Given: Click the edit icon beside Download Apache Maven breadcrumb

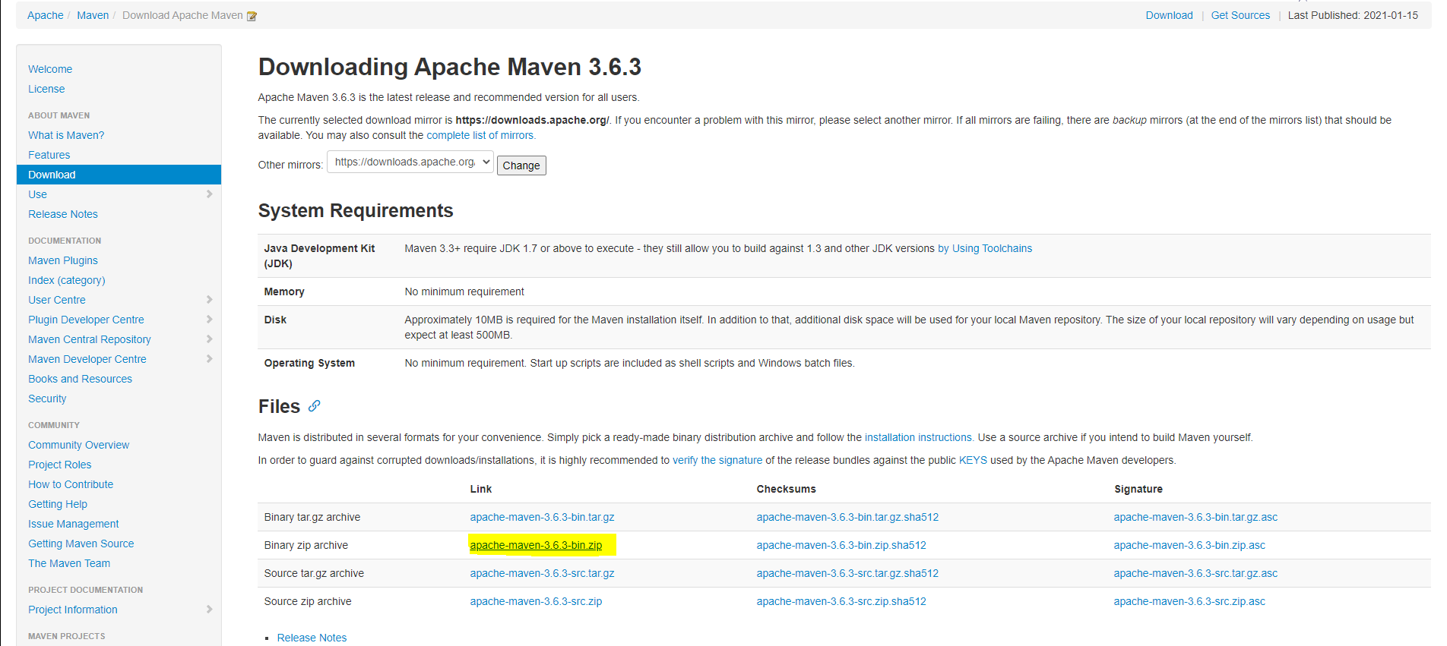Looking at the screenshot, I should [x=252, y=16].
